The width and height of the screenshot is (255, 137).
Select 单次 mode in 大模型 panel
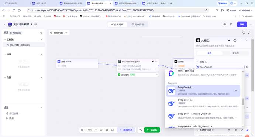[210, 53]
